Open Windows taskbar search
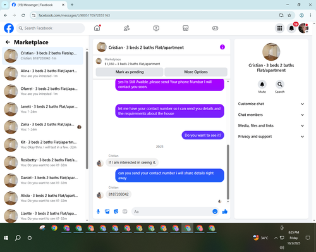 click(18, 238)
